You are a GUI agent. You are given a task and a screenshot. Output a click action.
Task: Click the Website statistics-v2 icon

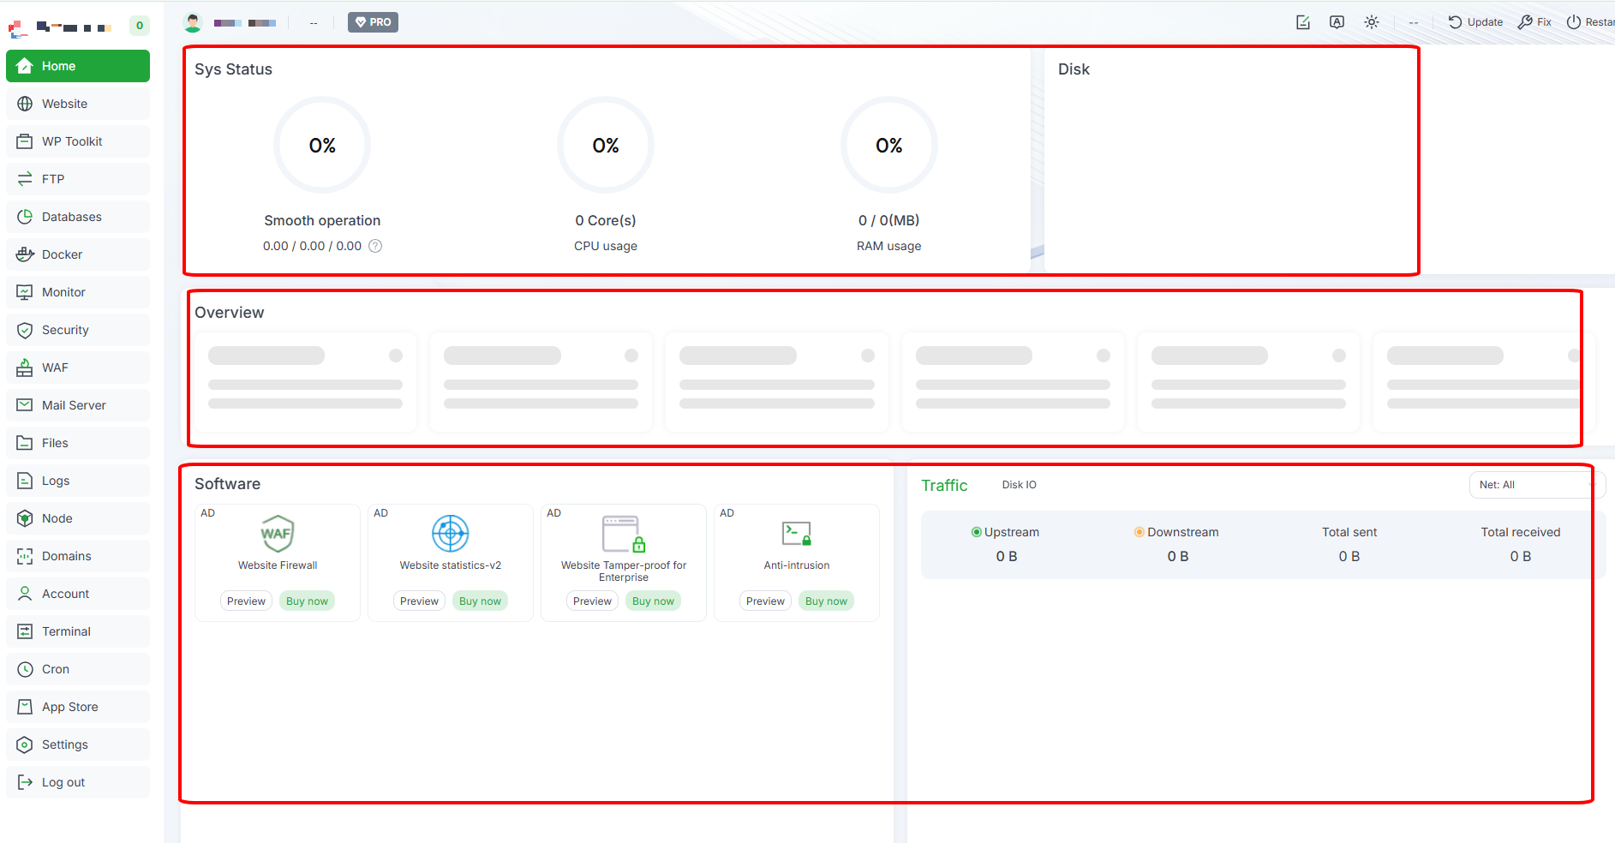click(451, 534)
